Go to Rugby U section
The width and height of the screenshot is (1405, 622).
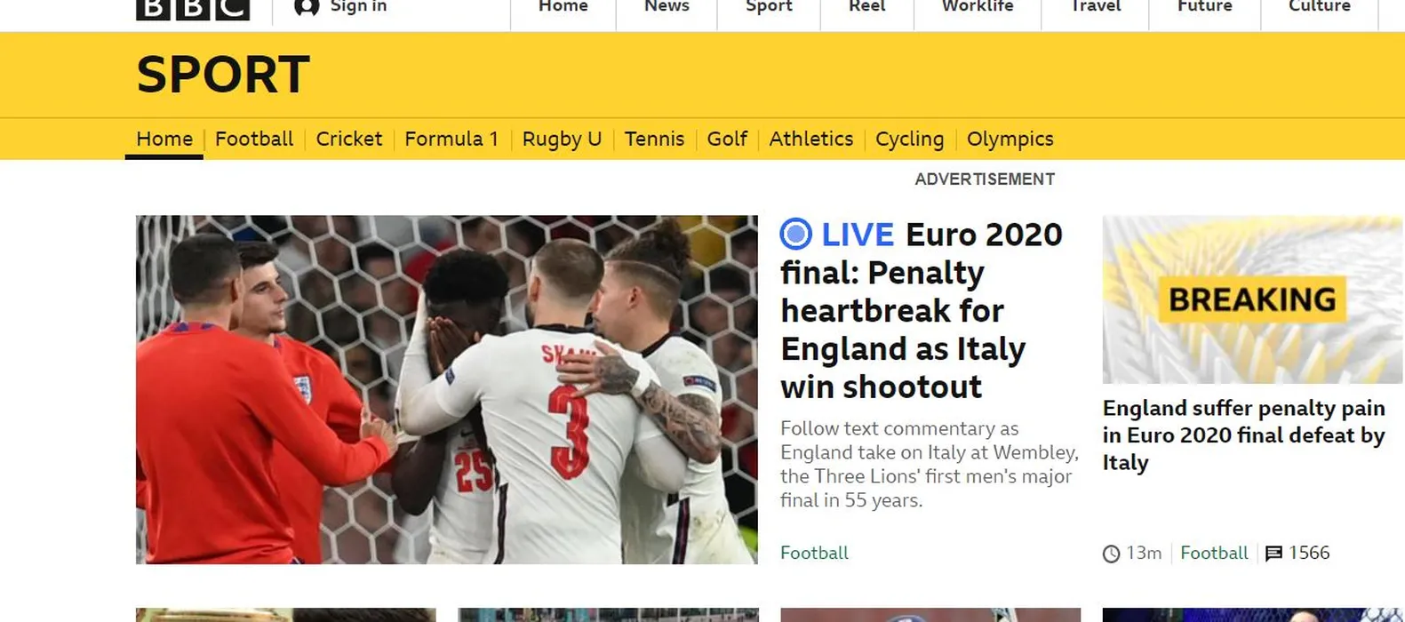click(562, 139)
